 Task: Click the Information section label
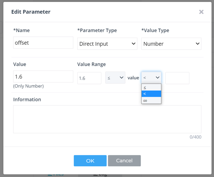(x=27, y=99)
